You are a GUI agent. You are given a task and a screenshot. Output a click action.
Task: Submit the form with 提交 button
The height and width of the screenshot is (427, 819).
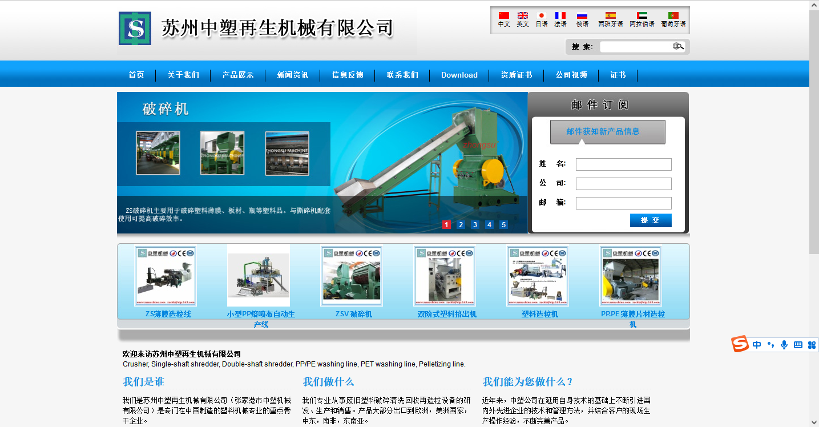[651, 220]
